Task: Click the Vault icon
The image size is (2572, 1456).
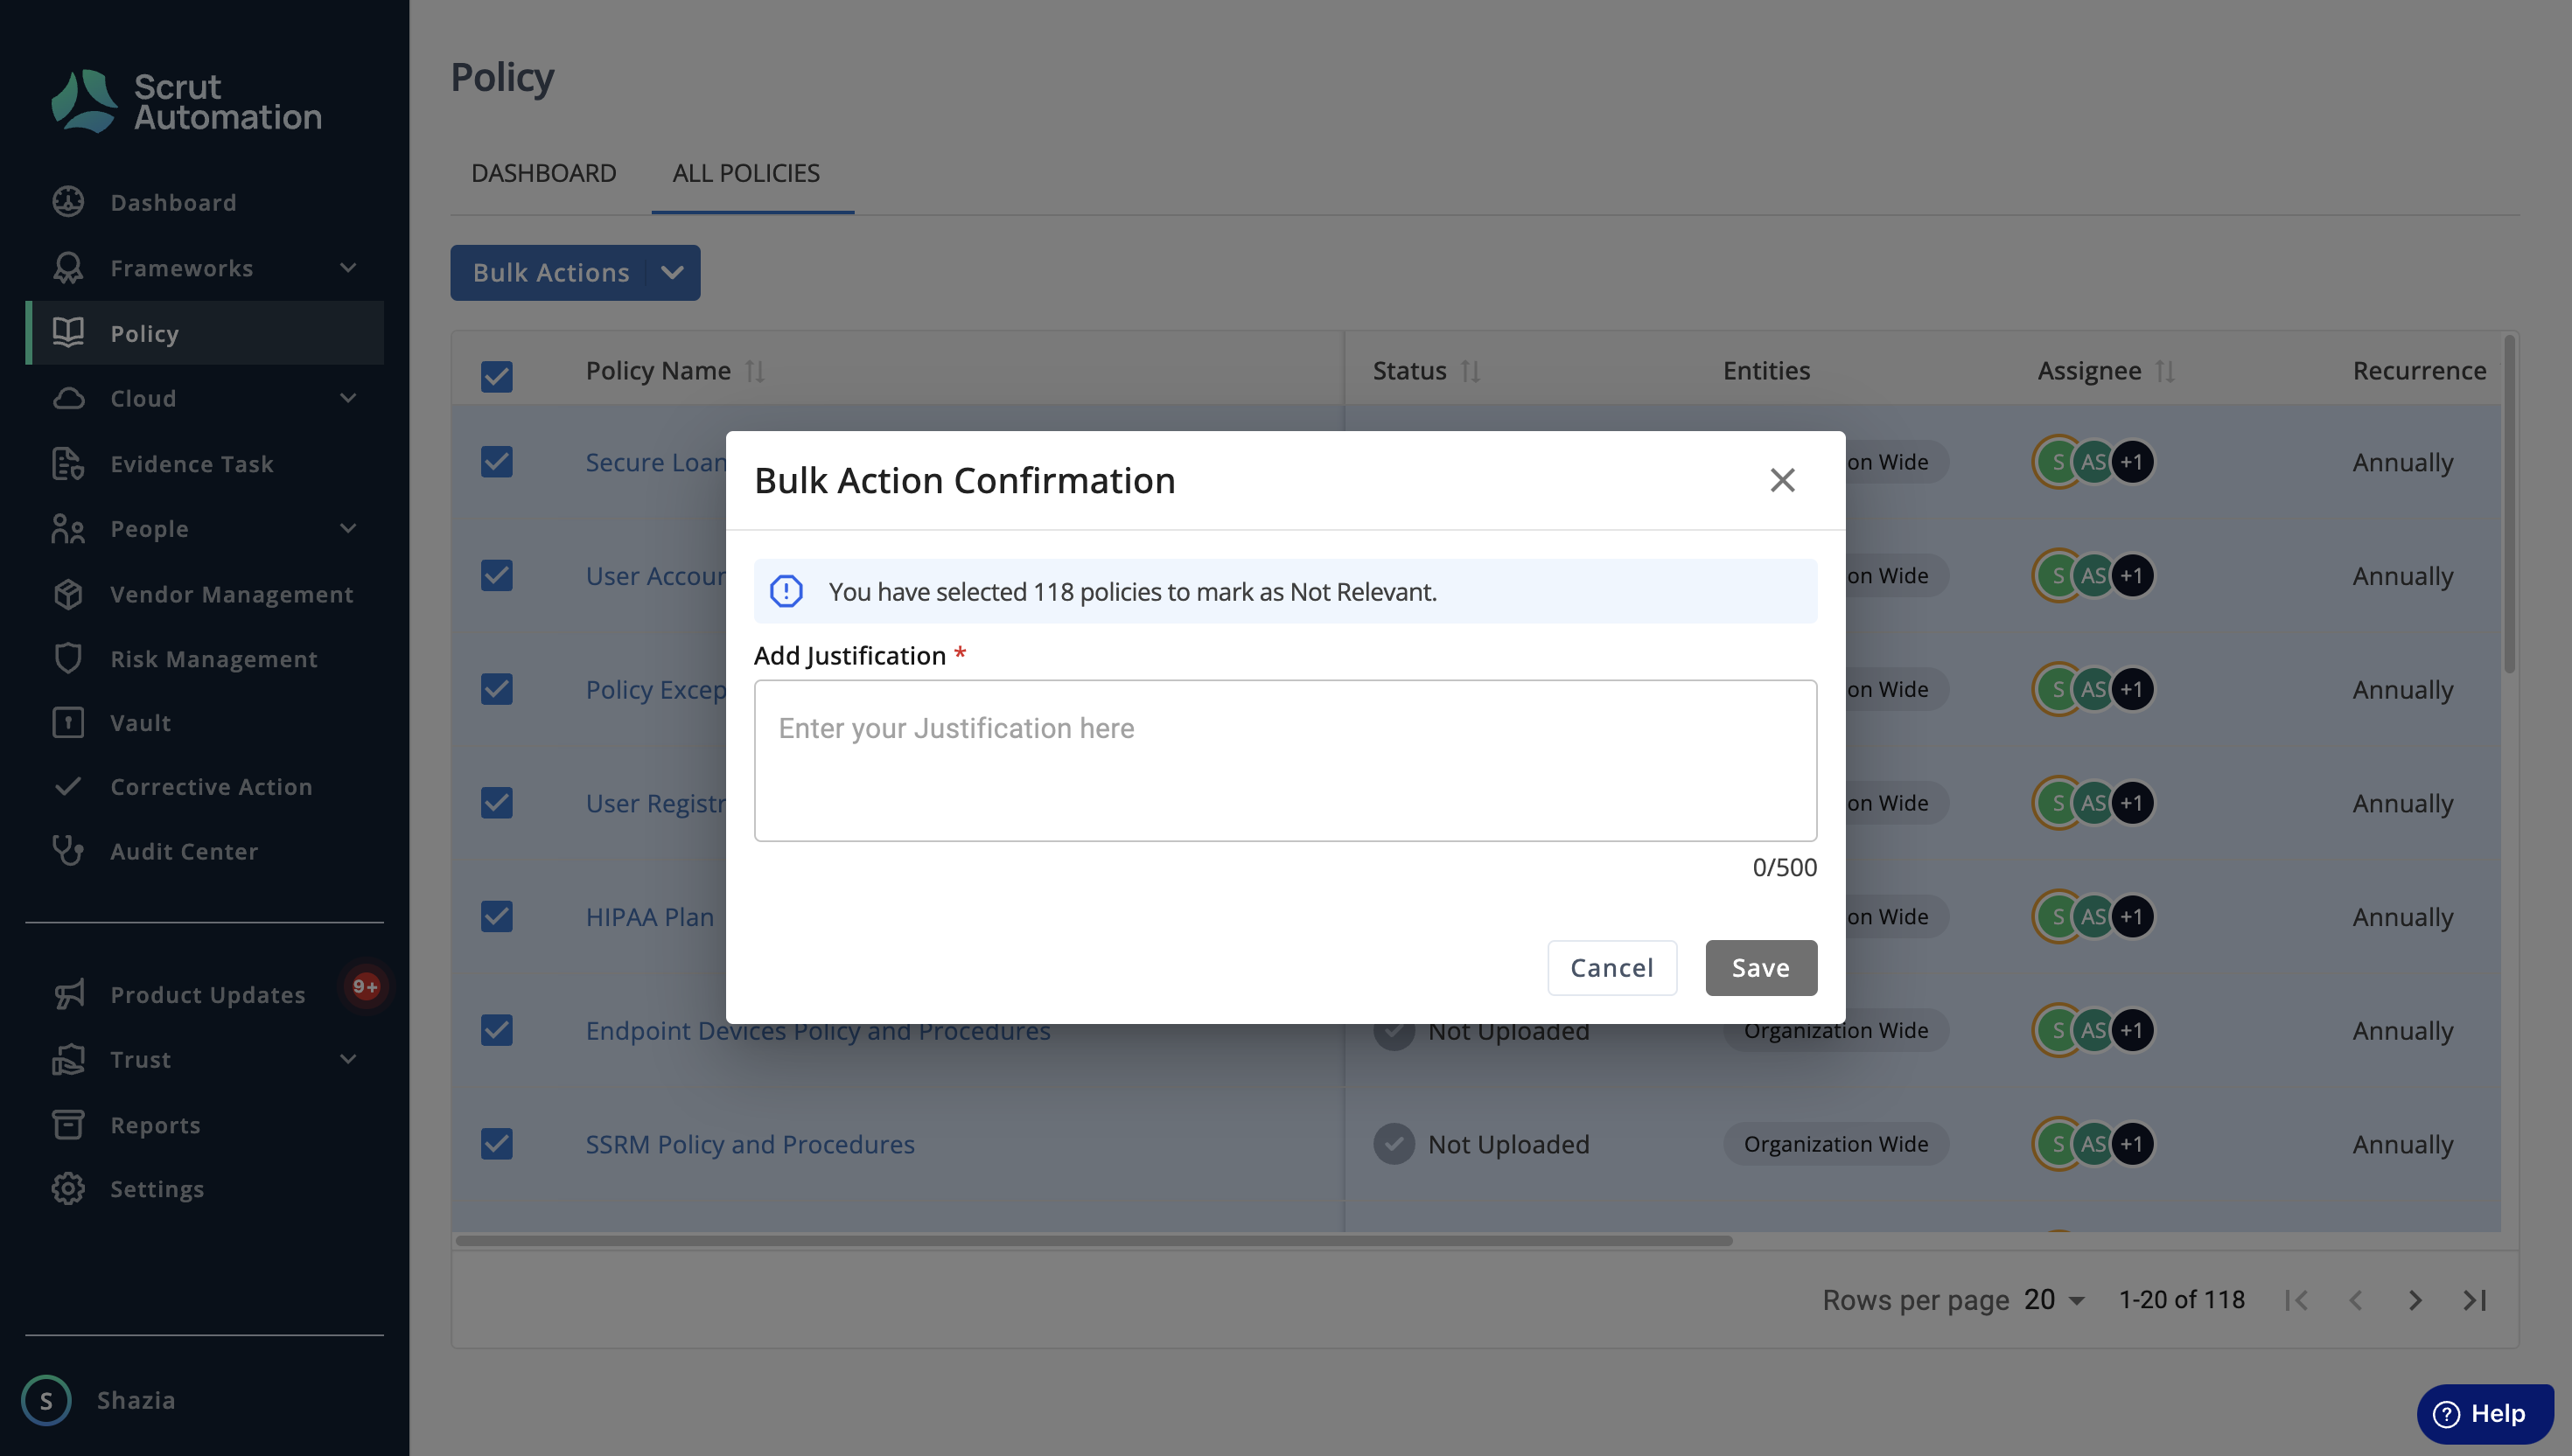Action: (68, 722)
